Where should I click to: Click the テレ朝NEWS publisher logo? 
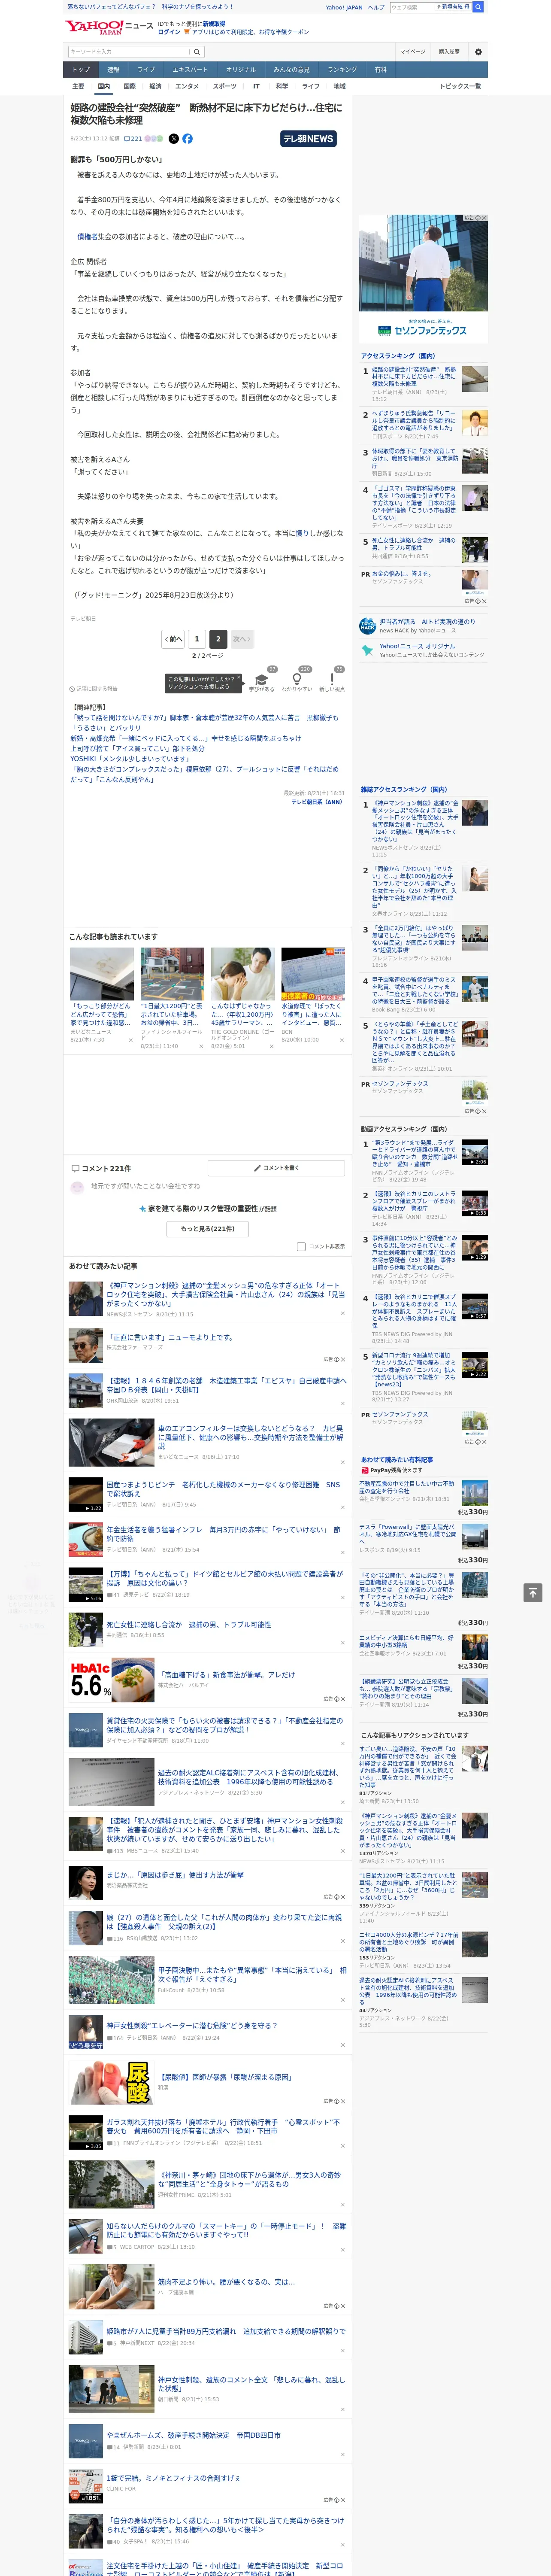[308, 139]
